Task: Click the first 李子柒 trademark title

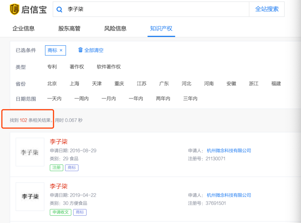Action: (59, 141)
